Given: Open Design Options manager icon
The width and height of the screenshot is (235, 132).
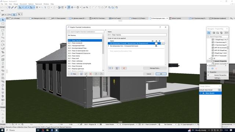Looking at the screenshot, I should click(220, 90).
